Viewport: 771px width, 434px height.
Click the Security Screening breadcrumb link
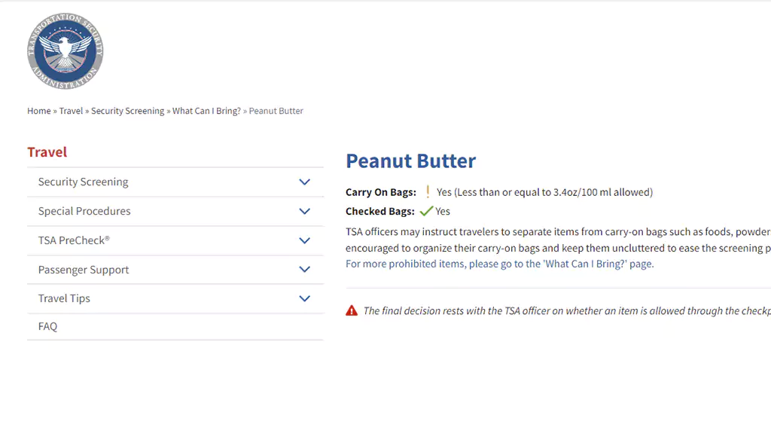pos(127,111)
